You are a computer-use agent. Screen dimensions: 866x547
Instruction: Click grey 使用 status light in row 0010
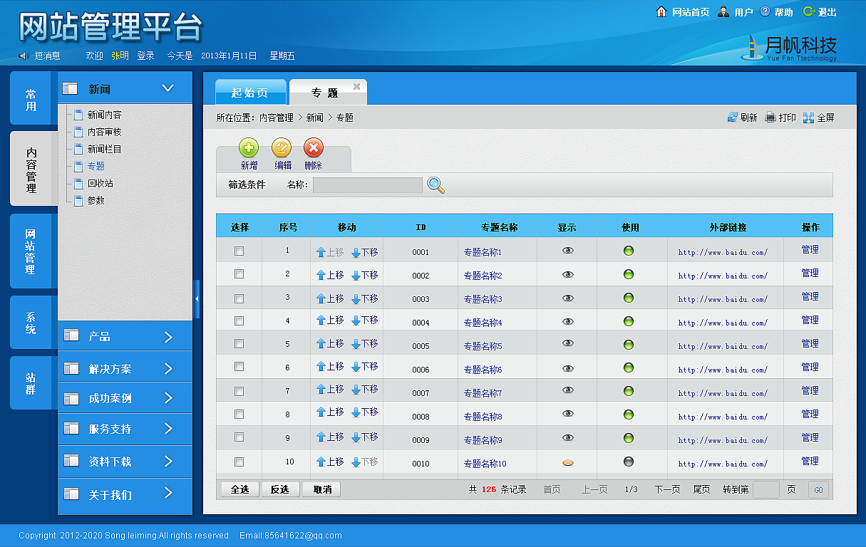click(x=629, y=462)
